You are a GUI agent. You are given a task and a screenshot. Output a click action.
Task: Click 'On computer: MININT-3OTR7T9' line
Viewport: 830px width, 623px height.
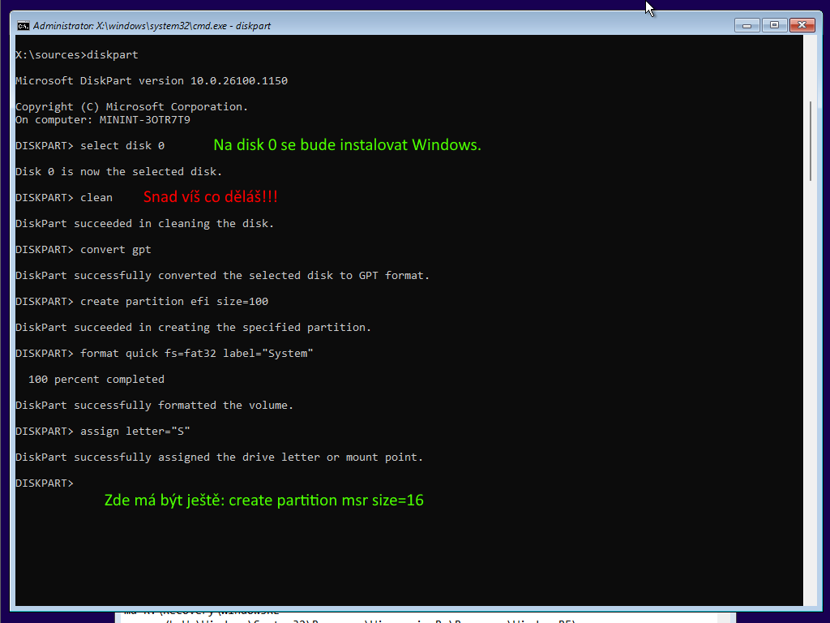pyautogui.click(x=103, y=120)
